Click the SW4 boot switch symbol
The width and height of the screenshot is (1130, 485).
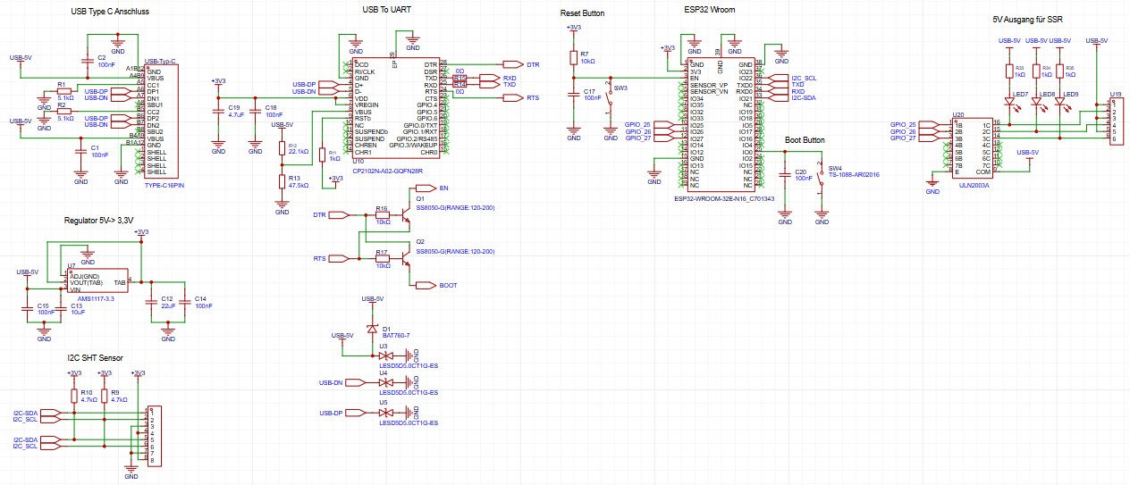(x=821, y=177)
